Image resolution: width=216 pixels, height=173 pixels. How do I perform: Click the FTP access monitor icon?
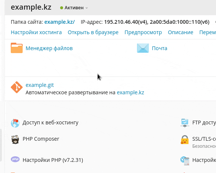185,123
